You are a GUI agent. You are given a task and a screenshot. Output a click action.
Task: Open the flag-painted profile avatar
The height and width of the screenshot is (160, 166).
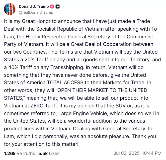(x=10, y=9)
